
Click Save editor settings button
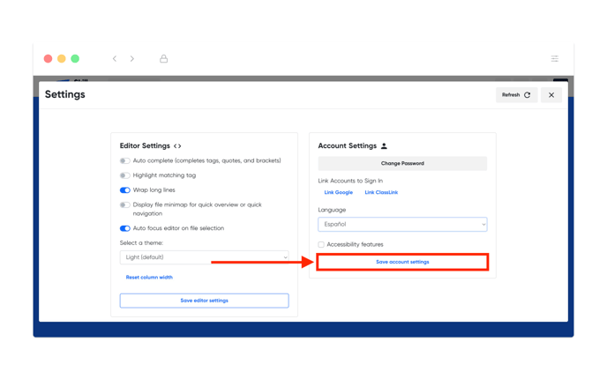coord(205,301)
